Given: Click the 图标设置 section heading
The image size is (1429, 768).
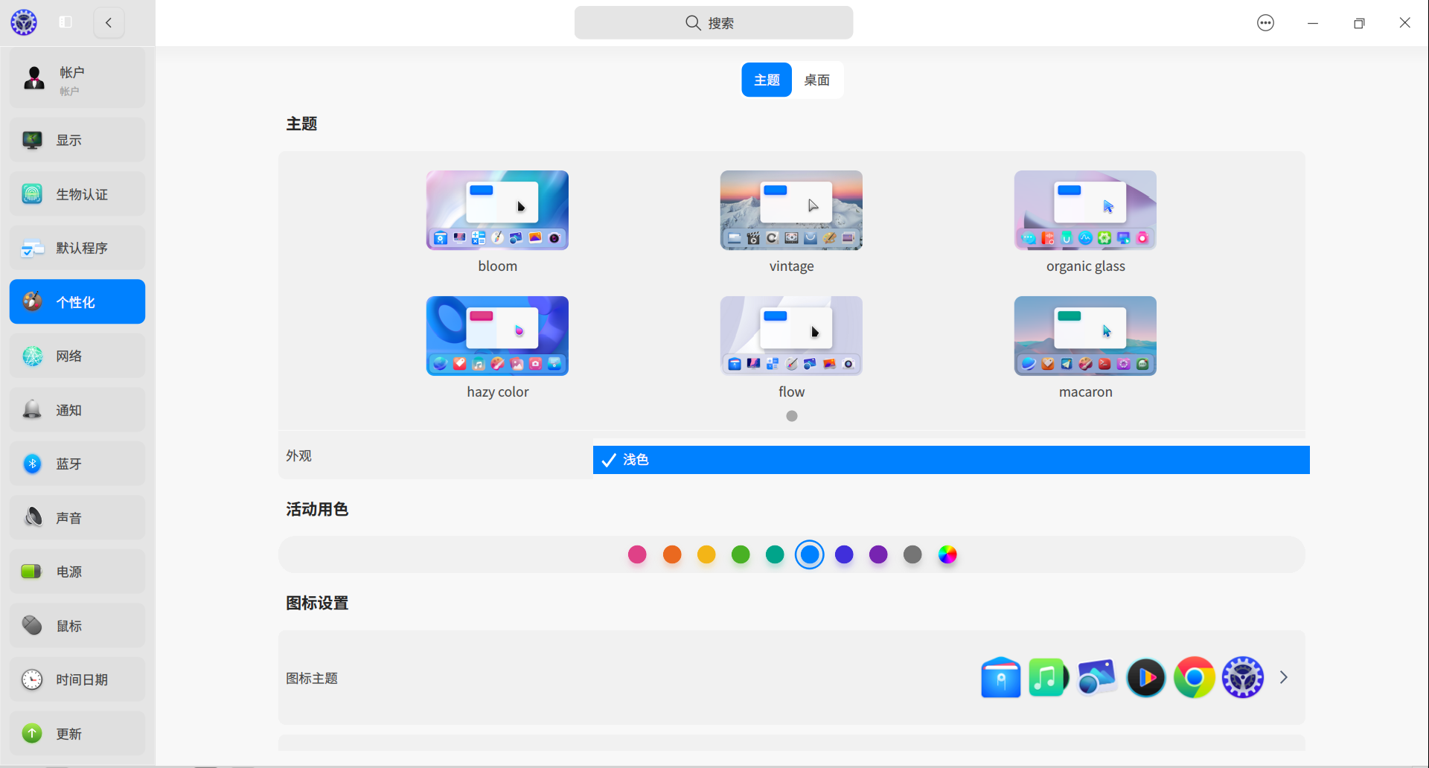Looking at the screenshot, I should click(317, 603).
